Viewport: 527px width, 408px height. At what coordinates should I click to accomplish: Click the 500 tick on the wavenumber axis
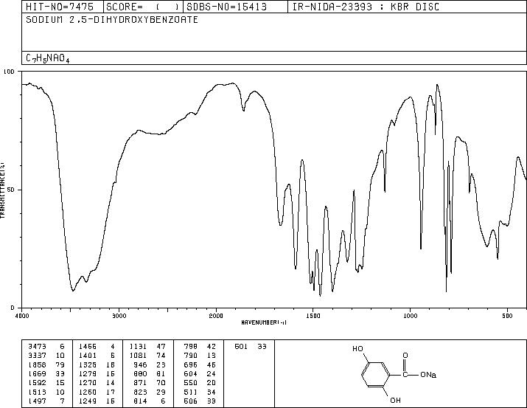[x=508, y=316]
